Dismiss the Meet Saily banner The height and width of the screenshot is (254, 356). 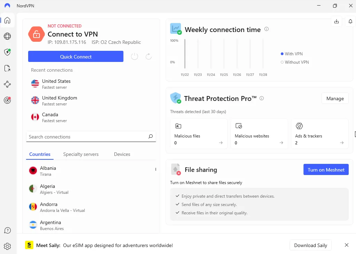(x=346, y=245)
